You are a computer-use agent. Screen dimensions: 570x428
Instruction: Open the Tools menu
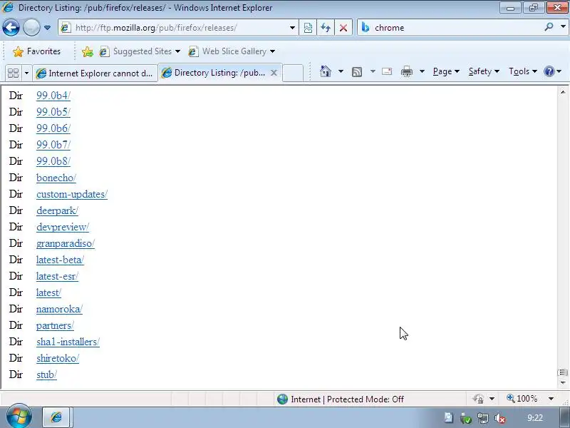coord(523,71)
